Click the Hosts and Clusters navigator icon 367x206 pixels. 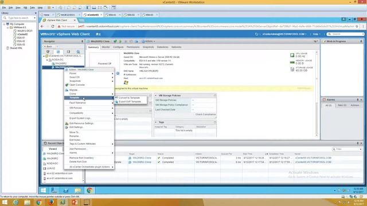tap(48, 51)
